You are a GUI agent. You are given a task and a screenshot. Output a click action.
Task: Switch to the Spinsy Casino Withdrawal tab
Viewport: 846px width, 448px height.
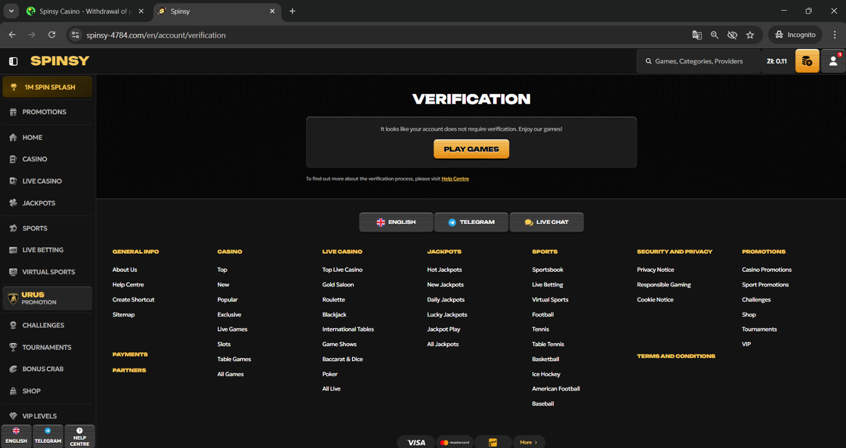tap(85, 11)
